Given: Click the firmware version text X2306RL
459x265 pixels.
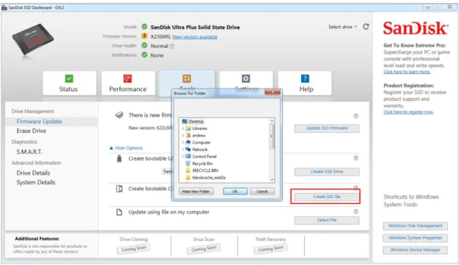Looking at the screenshot, I should tap(161, 37).
